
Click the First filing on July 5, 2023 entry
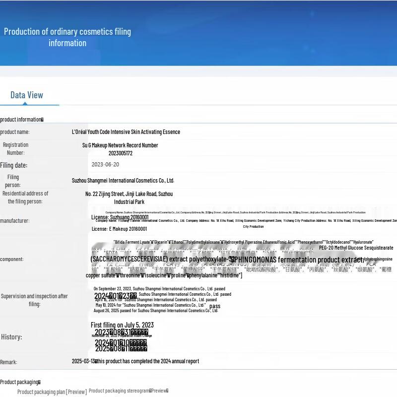pyautogui.click(x=122, y=325)
